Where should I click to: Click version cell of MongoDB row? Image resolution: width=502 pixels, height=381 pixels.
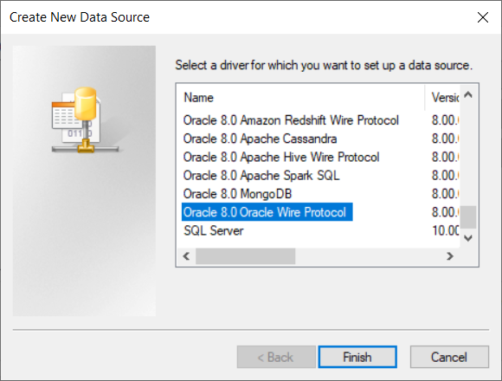(x=446, y=194)
